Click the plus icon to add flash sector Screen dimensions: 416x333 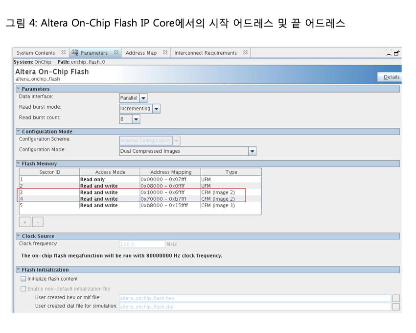coord(25,222)
